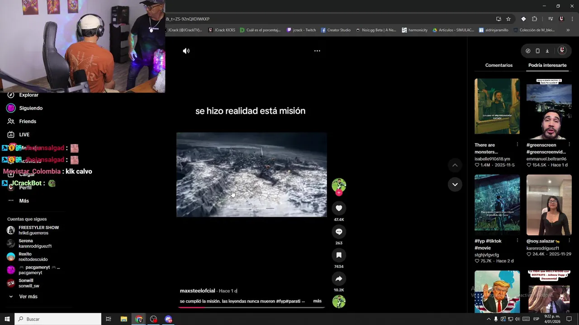Mute the TikTok video sound

tap(186, 51)
